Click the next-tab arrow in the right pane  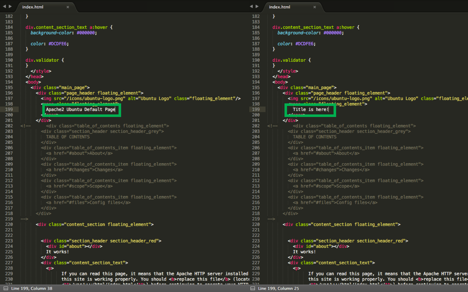(257, 6)
